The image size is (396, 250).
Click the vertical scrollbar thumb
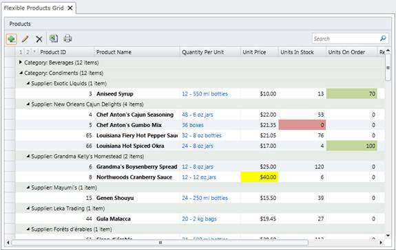point(388,67)
